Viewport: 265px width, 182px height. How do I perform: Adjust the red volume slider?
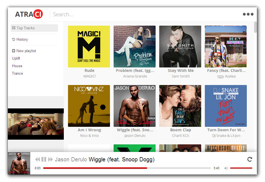click(241, 168)
